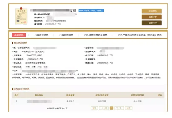Click the 信息打印 button
Viewport: 172px width, 118px height.
point(152,23)
